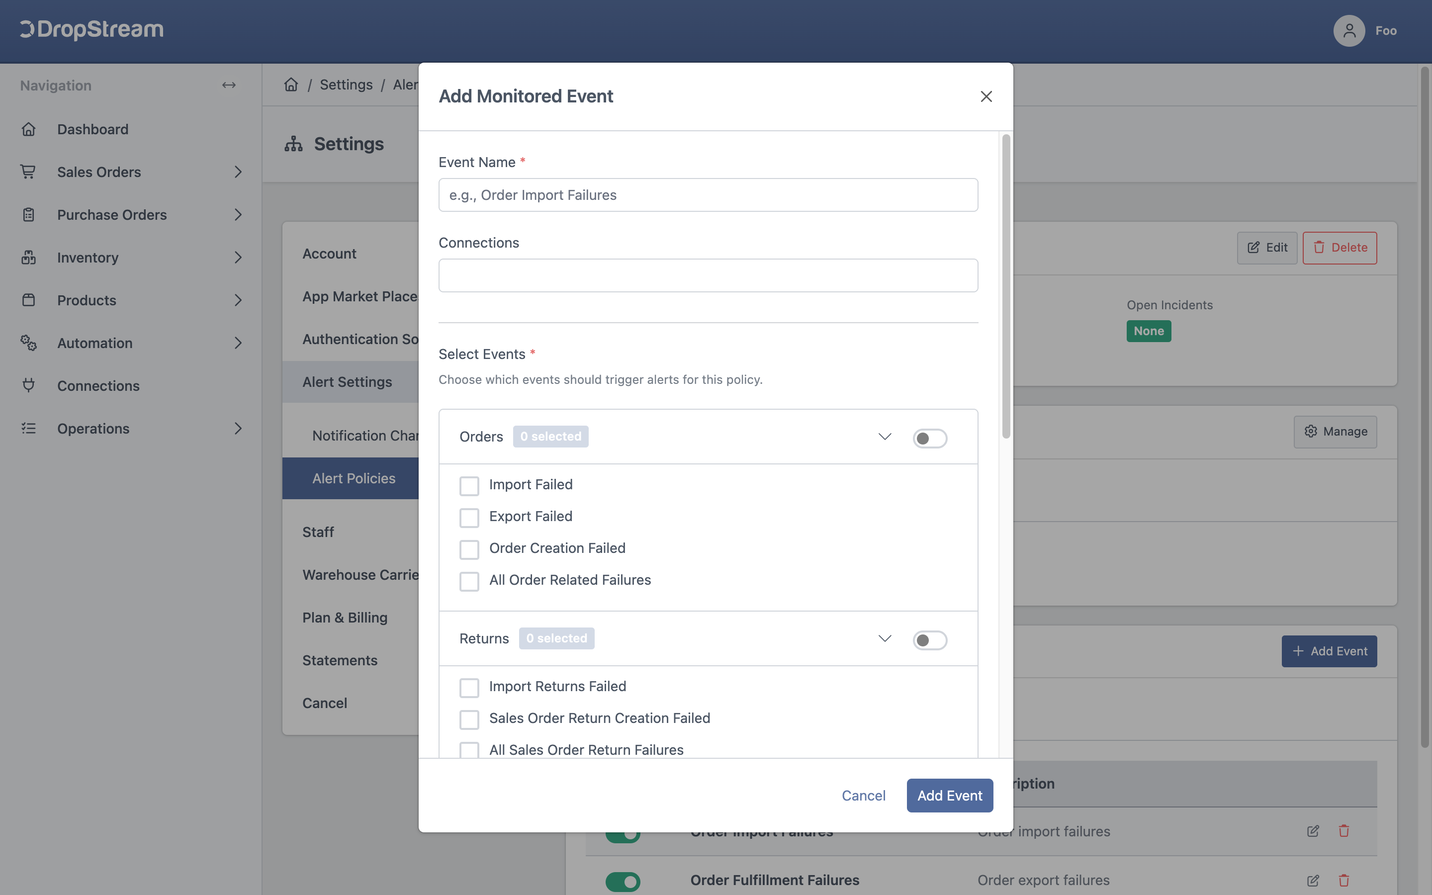Check the Export Failed checkbox

pos(469,518)
